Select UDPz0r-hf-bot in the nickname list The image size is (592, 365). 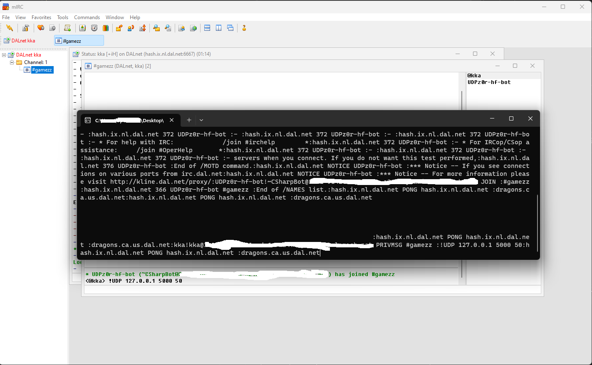pos(489,82)
